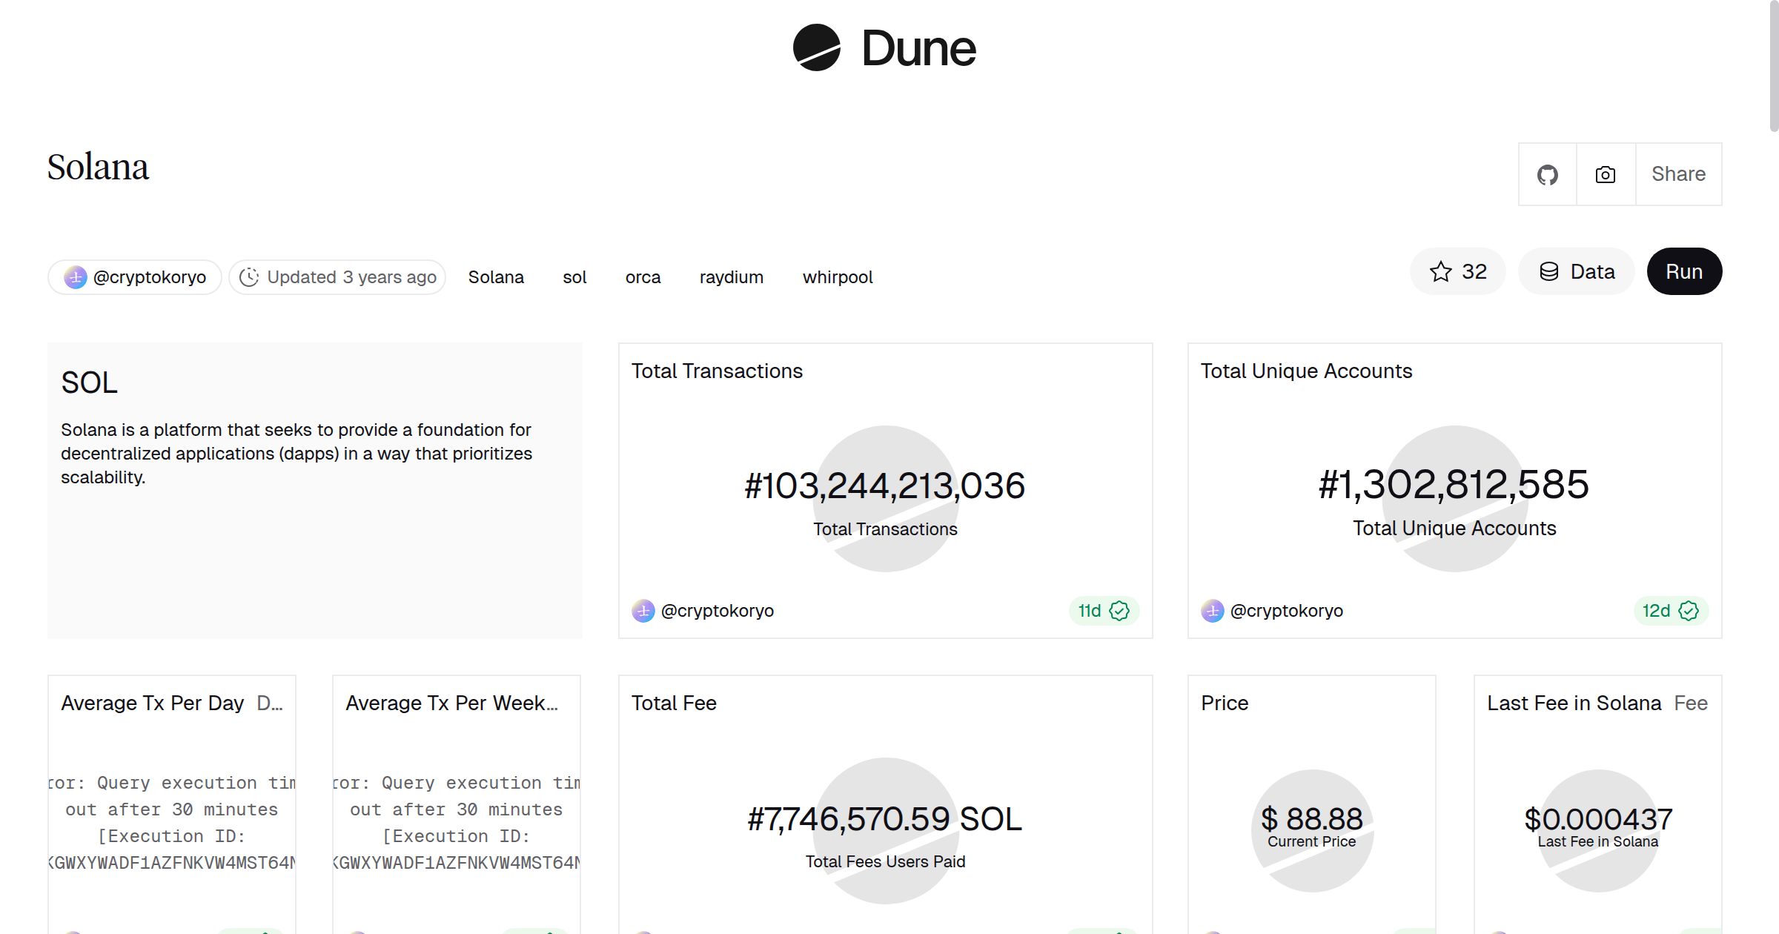Viewport: 1779px width, 934px height.
Task: Click the verified badge on the 12d tag
Action: [1689, 611]
